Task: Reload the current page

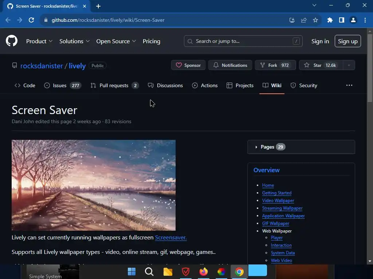Action: tap(31, 20)
